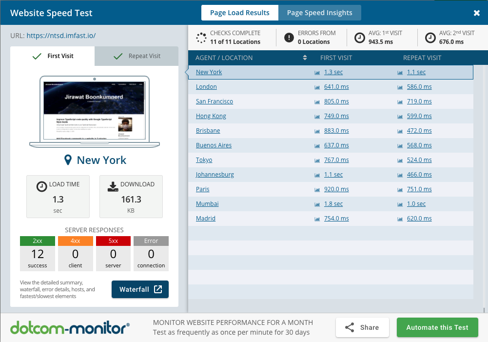Click the clock icon in the Load Time box
This screenshot has width=488, height=342.
point(42,186)
